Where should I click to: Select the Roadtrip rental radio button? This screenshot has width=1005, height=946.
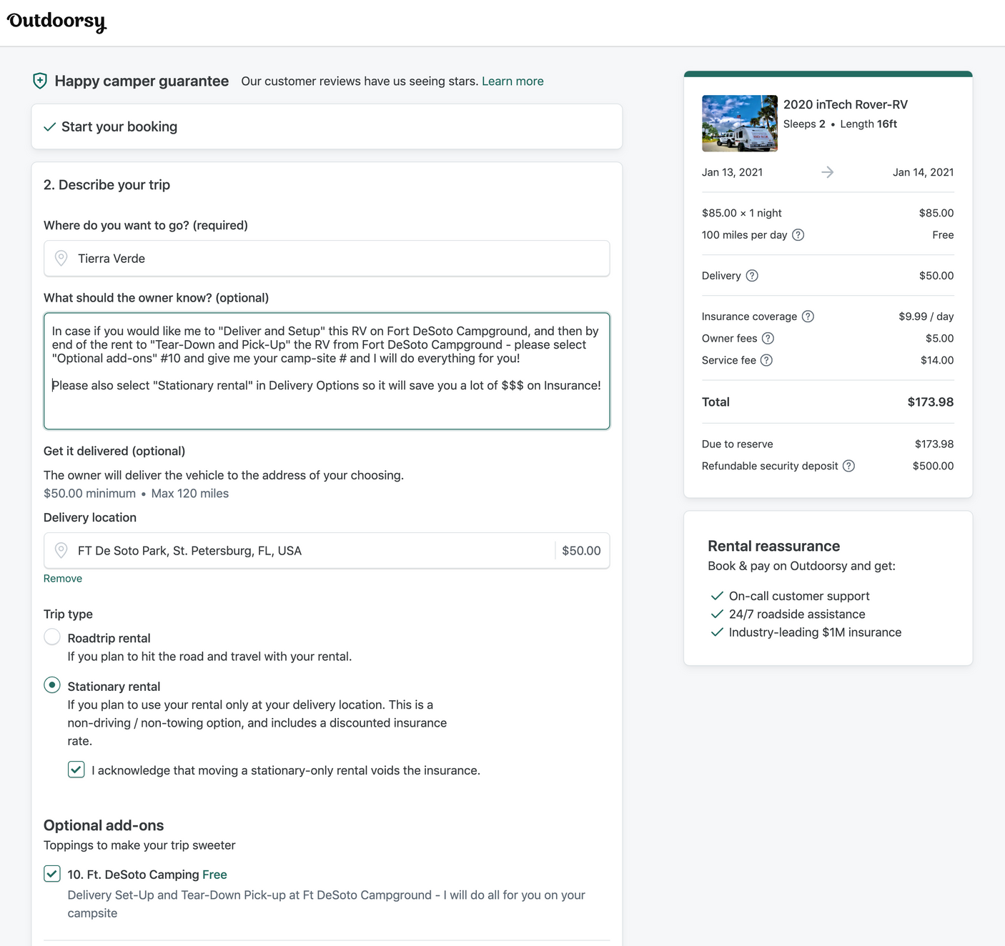52,637
